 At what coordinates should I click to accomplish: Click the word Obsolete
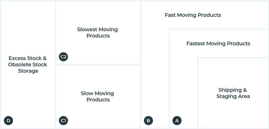click(19, 65)
